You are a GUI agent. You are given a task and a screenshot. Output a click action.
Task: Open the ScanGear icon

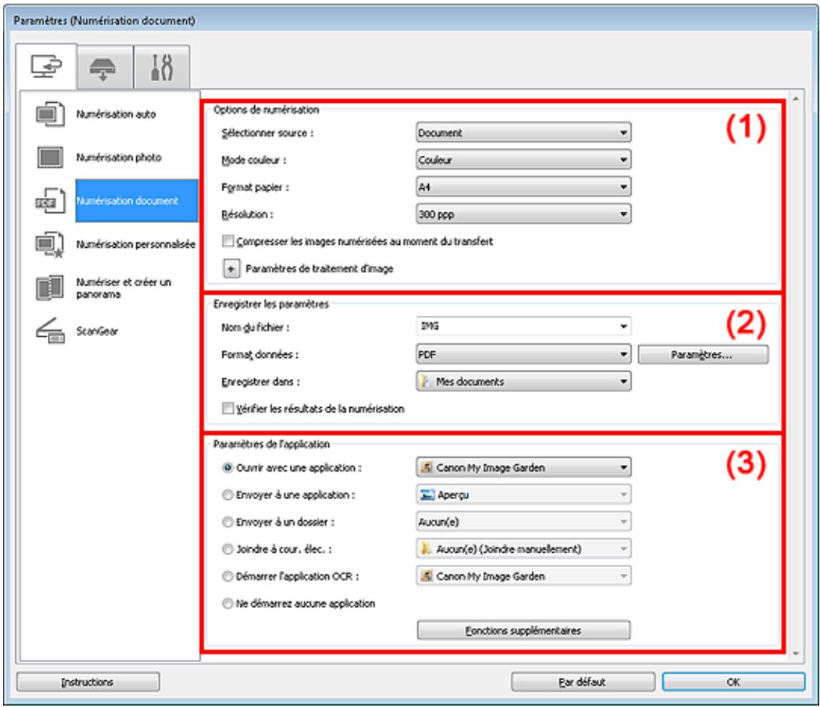(x=49, y=331)
